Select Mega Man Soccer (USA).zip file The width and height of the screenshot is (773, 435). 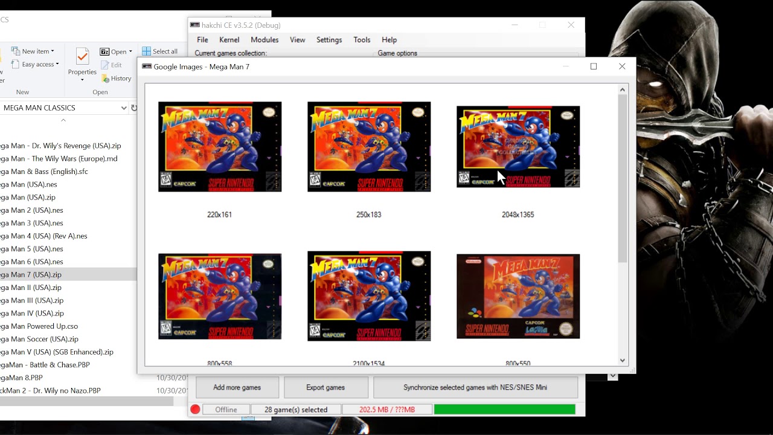pos(39,339)
